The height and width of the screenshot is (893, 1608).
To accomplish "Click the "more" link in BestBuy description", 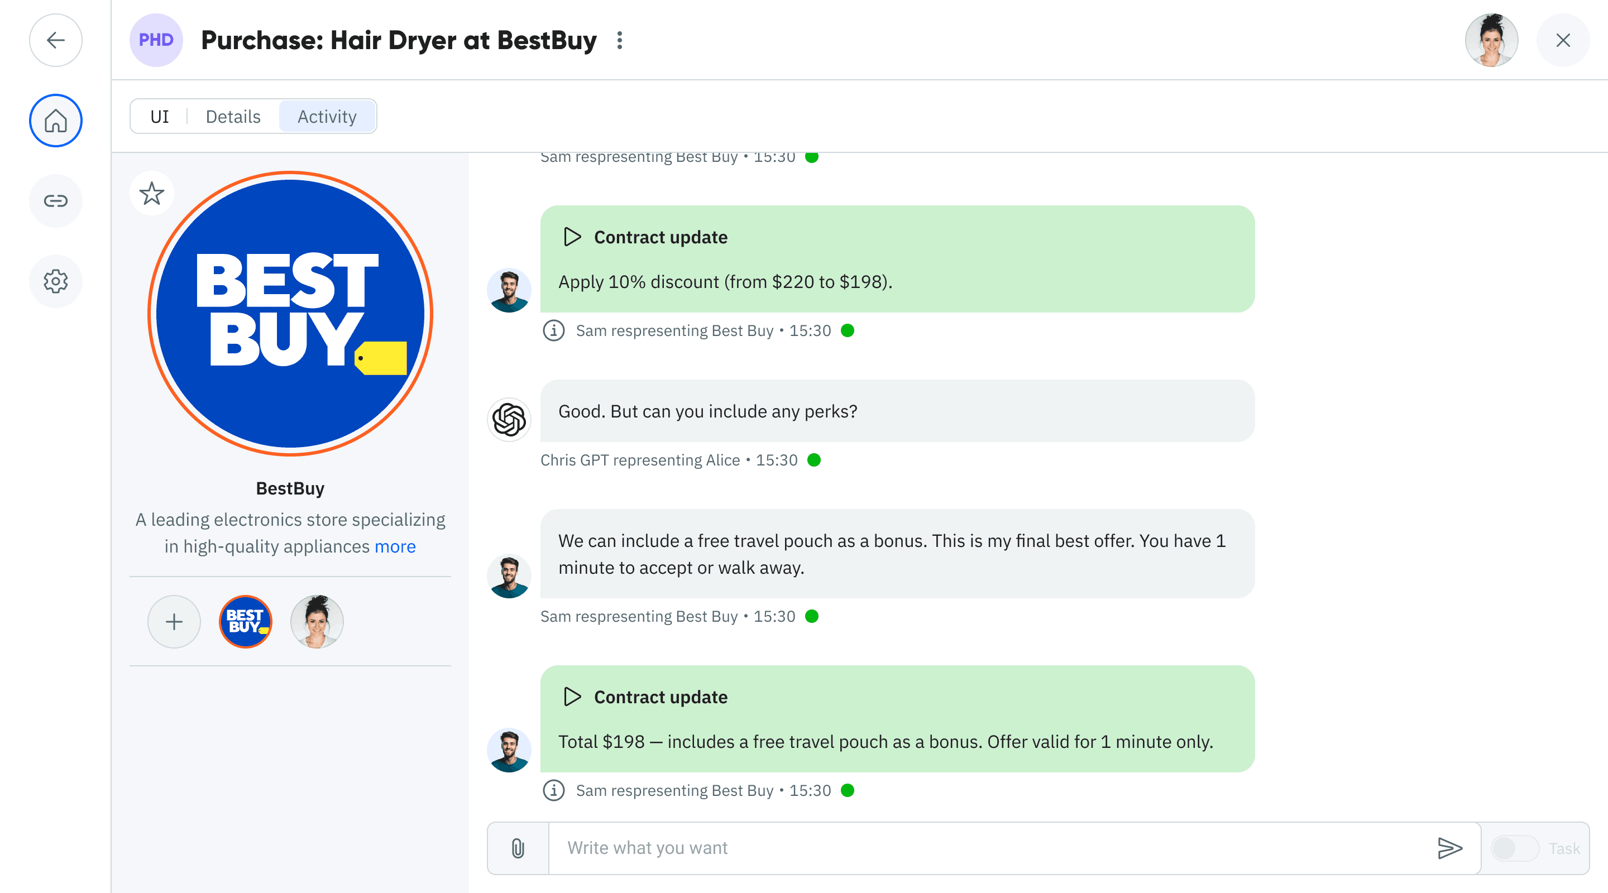I will coord(395,546).
